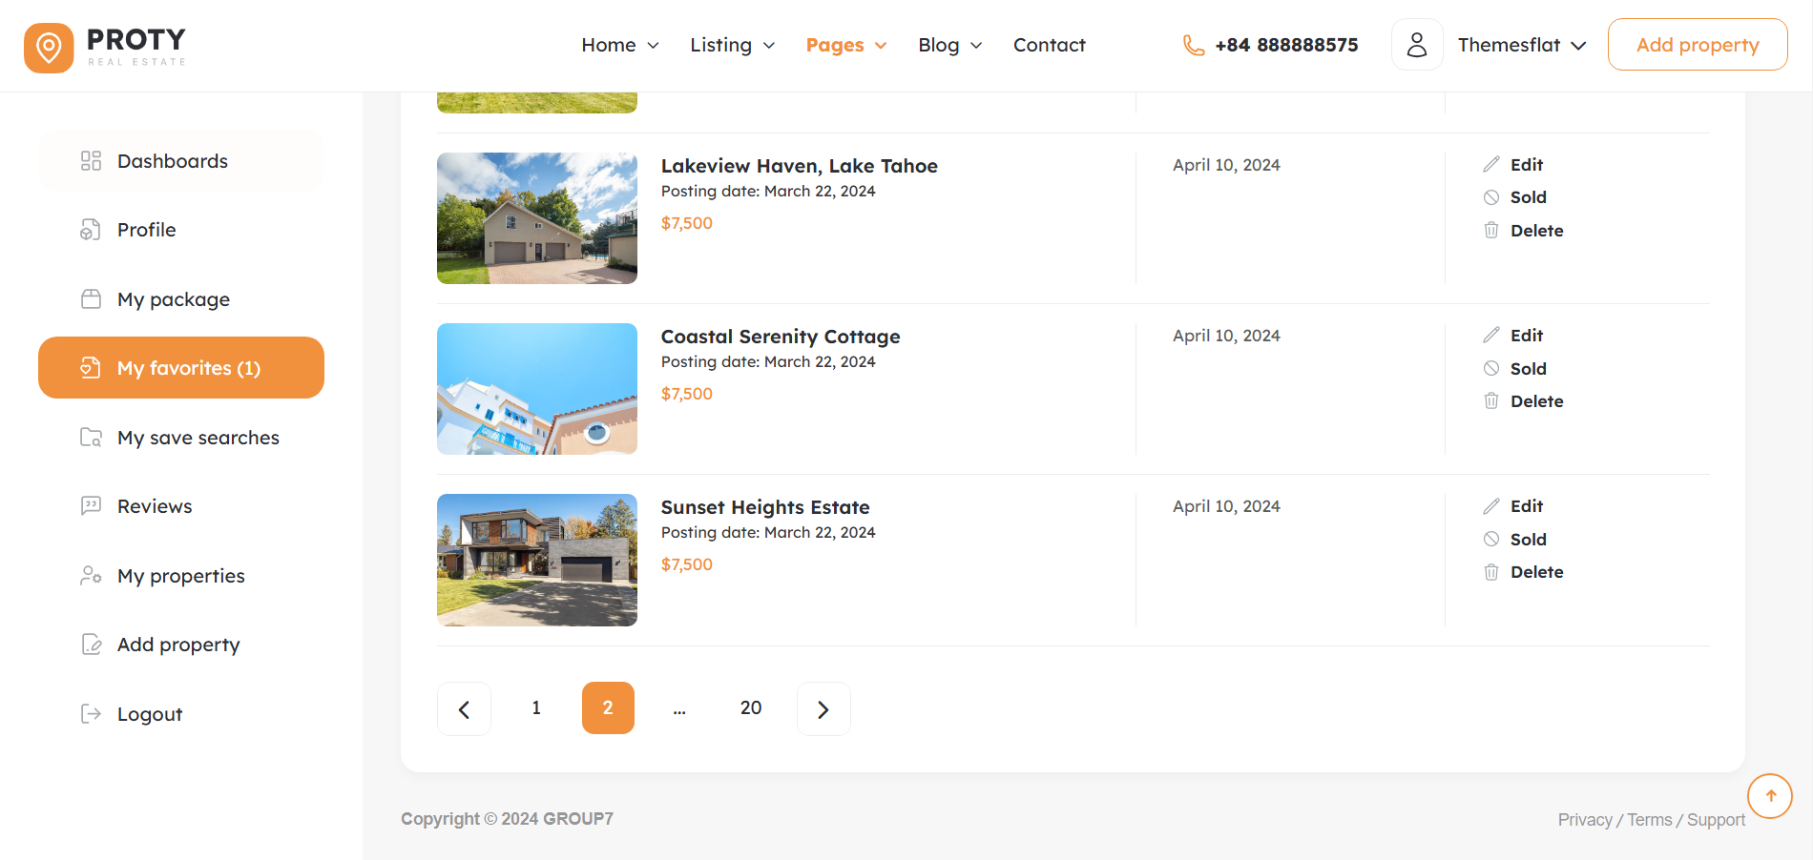Click the scroll-to-top arrow button
The image size is (1813, 860).
pos(1770,796)
